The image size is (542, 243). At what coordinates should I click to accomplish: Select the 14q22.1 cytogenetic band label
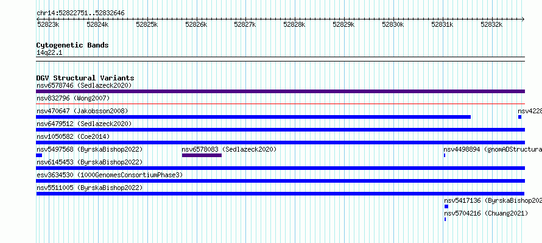pos(49,52)
